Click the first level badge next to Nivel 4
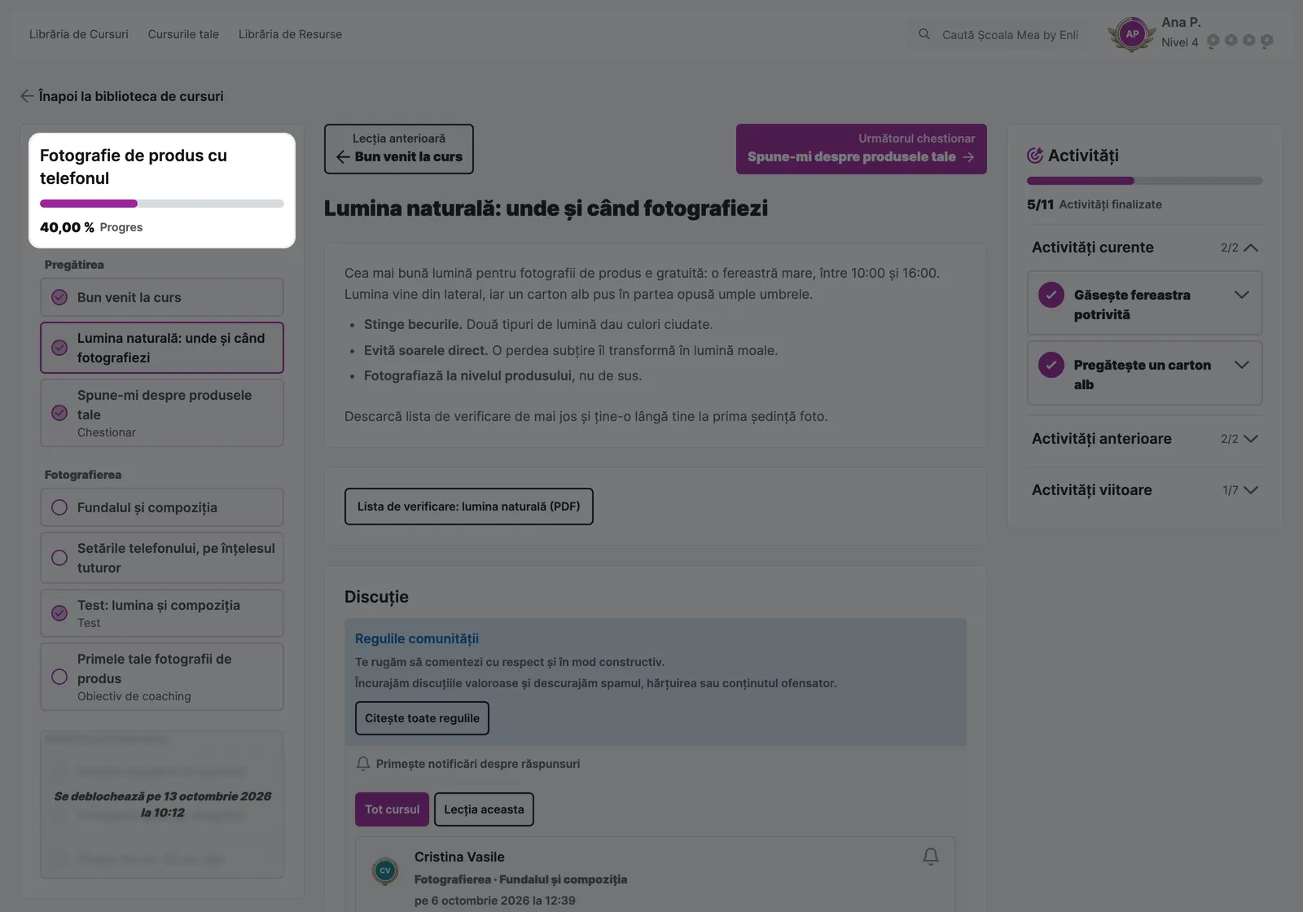The image size is (1303, 912). pyautogui.click(x=1213, y=41)
